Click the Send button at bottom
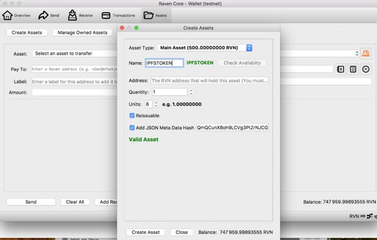The height and width of the screenshot is (240, 377). click(31, 202)
